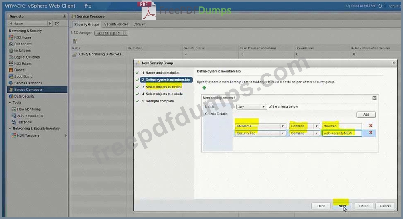Select Service Composer in Navigator

coord(37,90)
